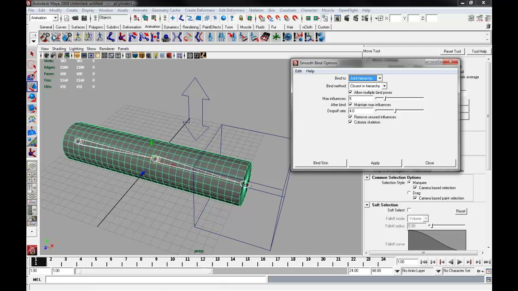Toggle the lock selection padlock icon

(241, 18)
